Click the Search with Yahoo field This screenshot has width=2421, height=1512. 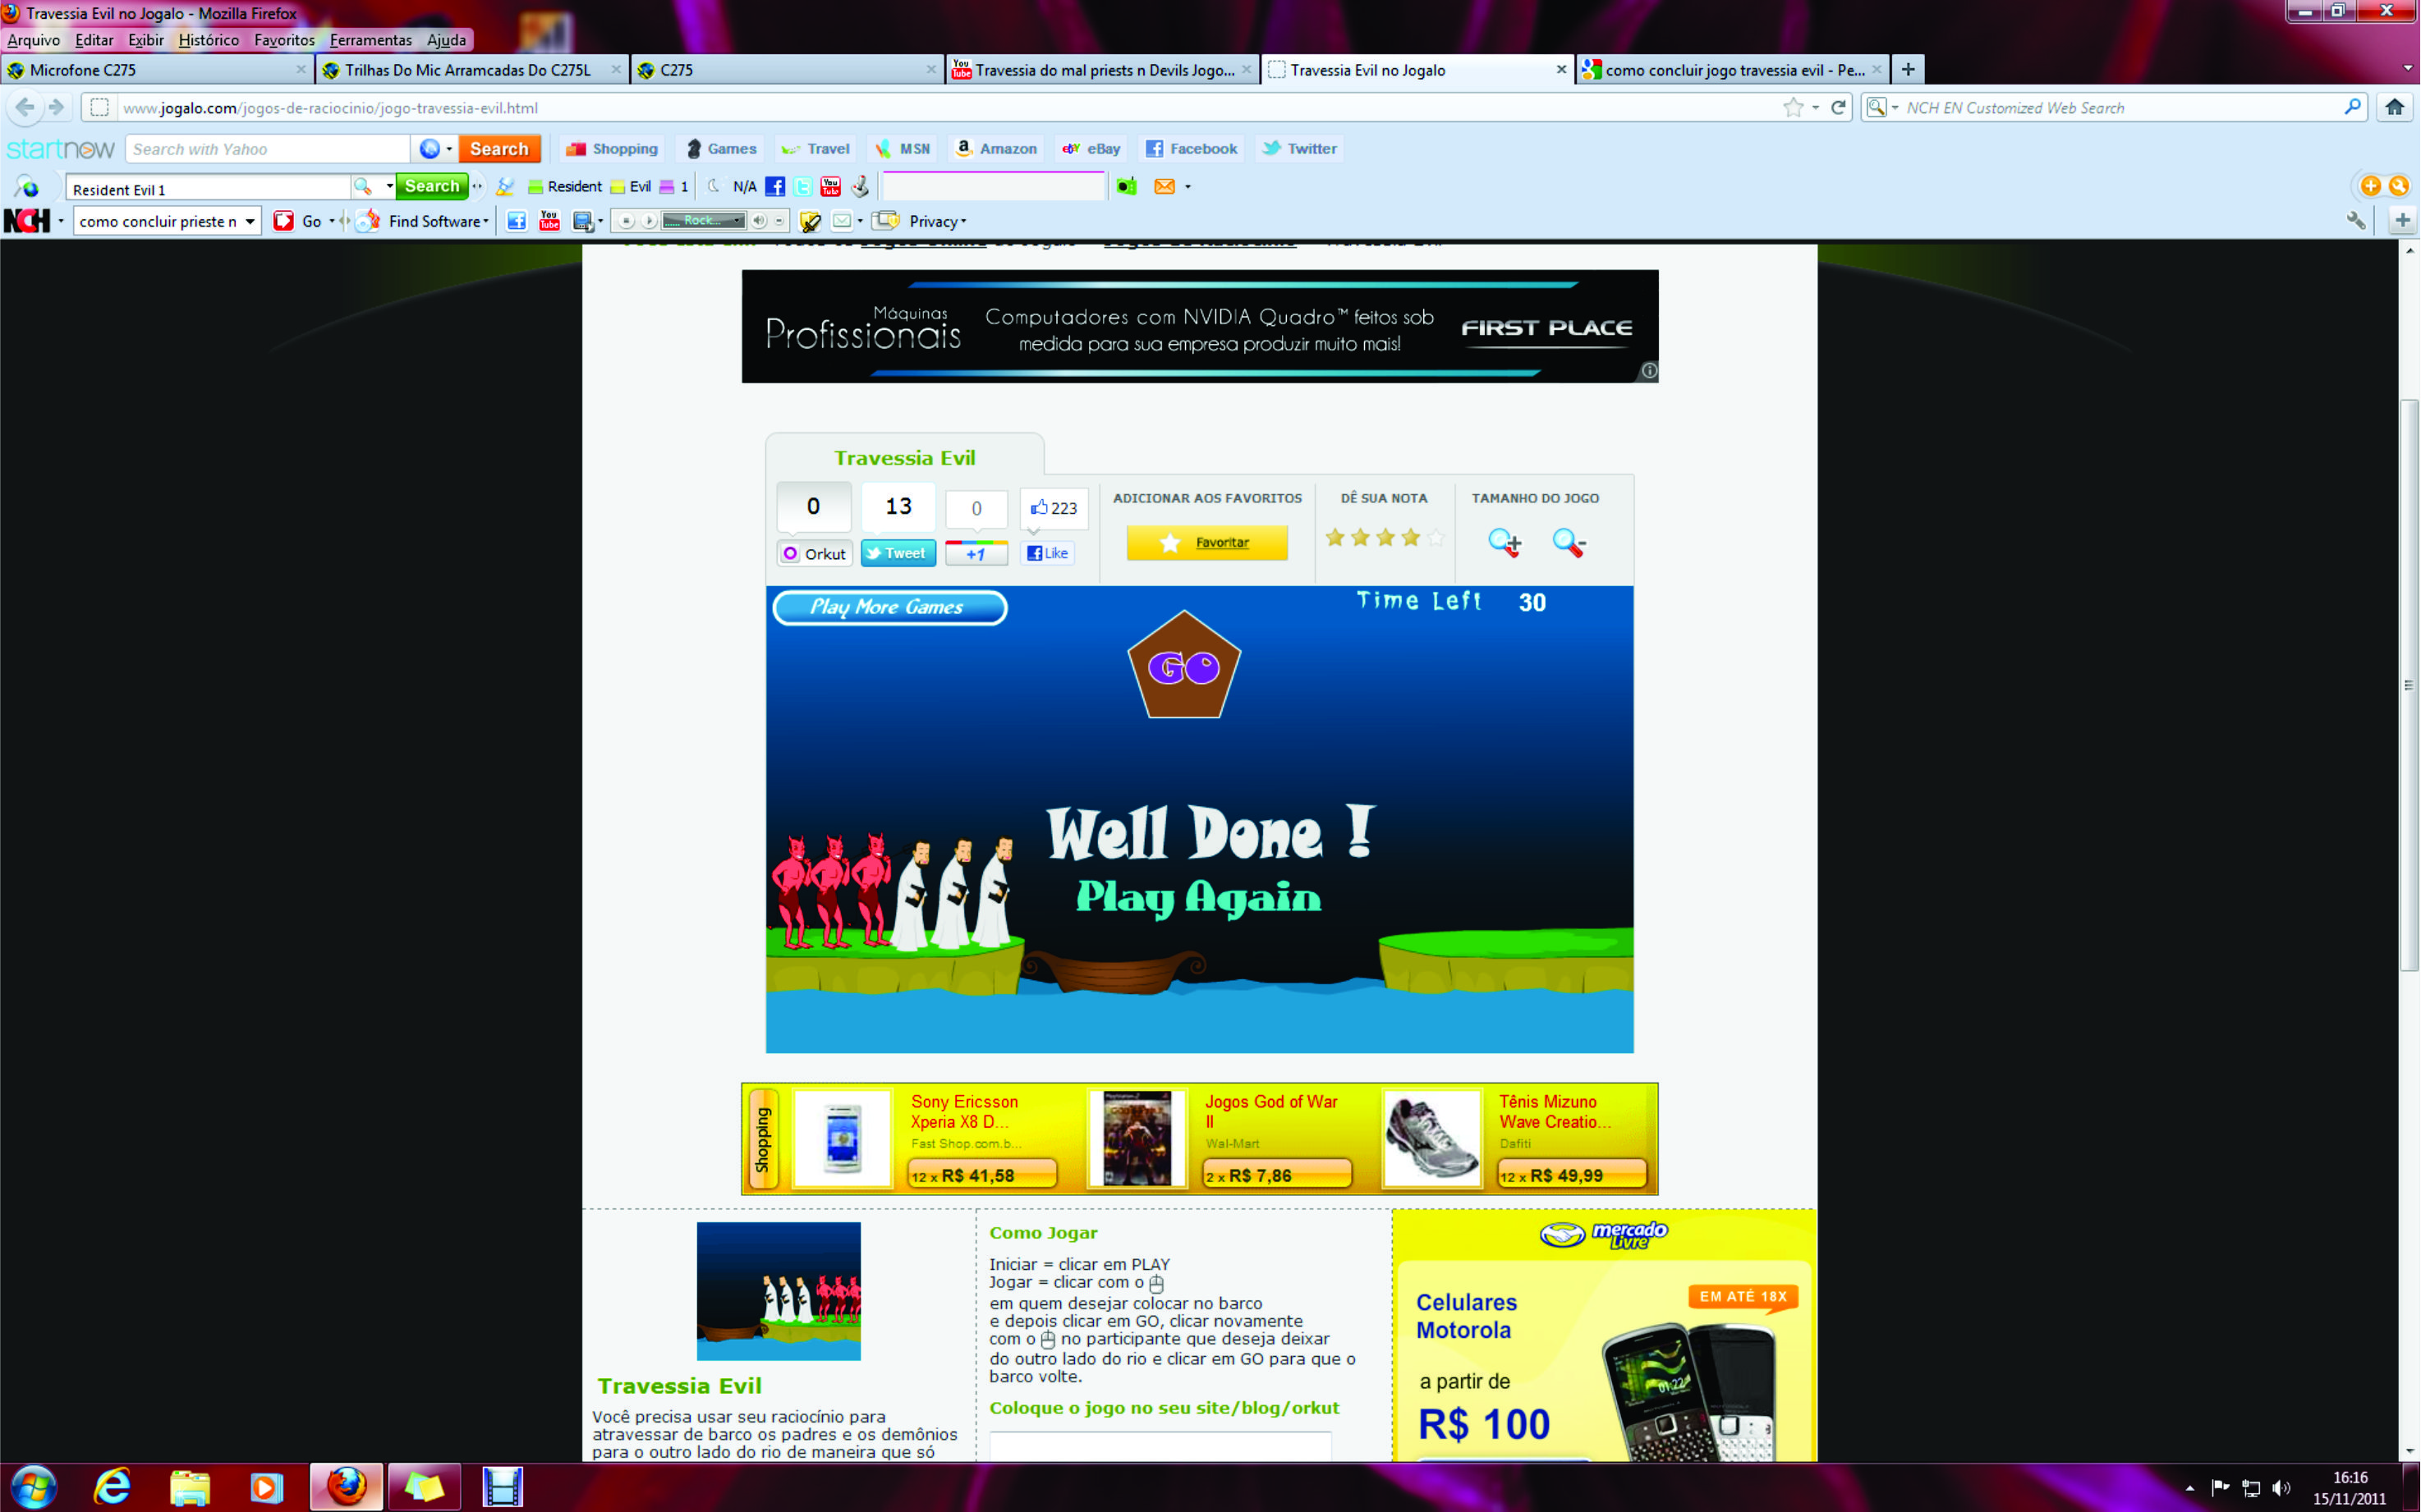tap(267, 149)
